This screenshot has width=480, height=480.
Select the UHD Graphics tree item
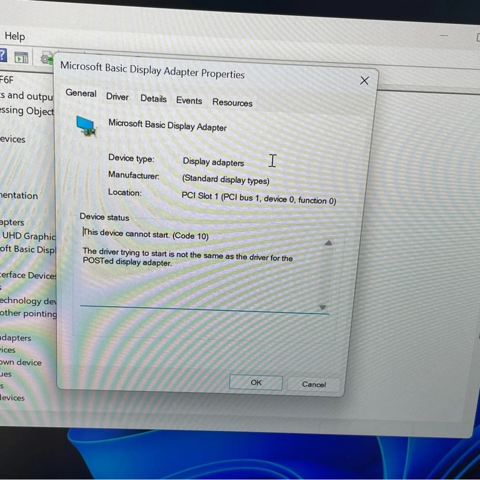29,236
